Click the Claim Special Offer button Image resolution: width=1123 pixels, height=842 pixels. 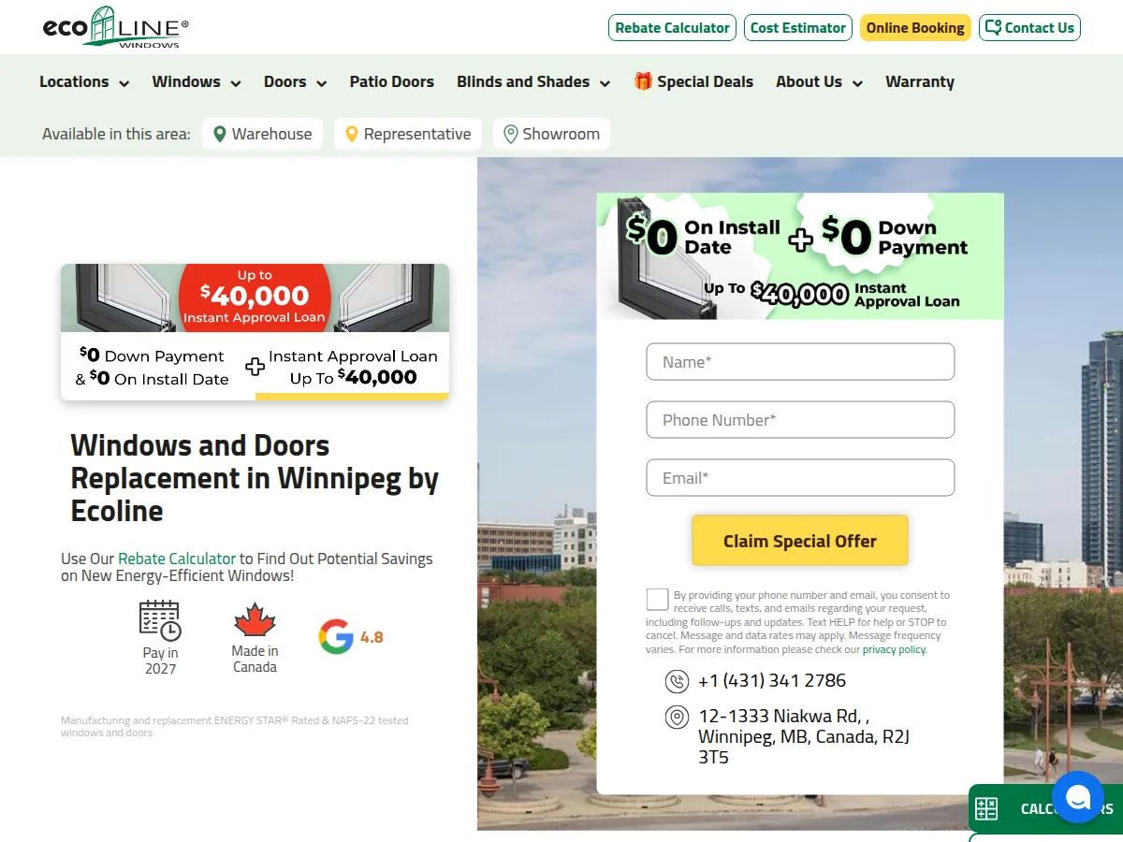[800, 541]
